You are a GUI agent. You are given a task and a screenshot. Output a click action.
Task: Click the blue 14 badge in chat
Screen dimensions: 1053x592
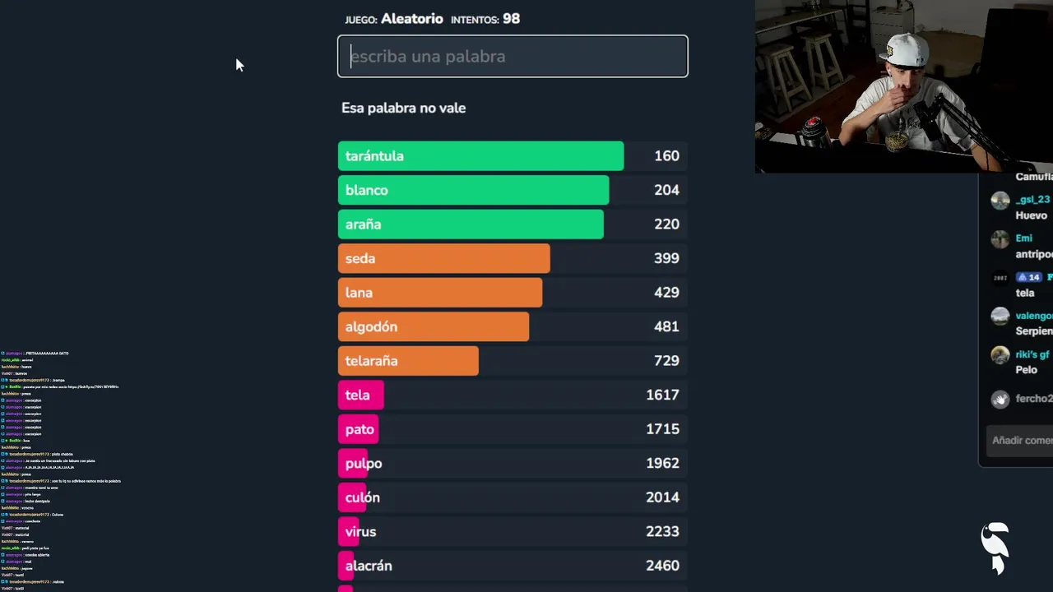click(x=1028, y=277)
